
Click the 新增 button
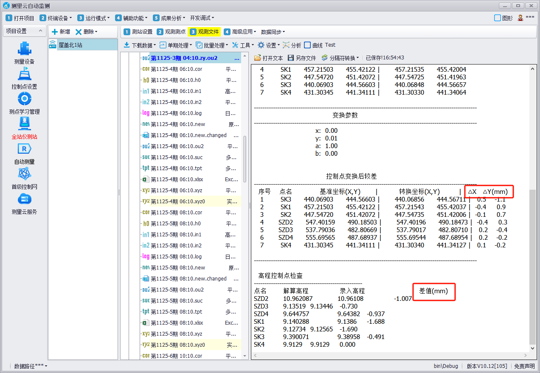[61, 32]
